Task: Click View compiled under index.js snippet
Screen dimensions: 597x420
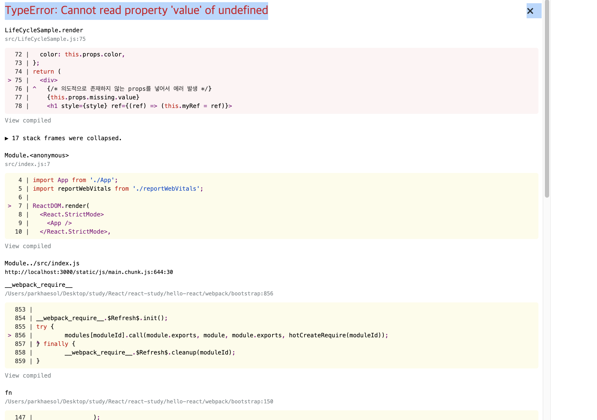Action: (28, 246)
